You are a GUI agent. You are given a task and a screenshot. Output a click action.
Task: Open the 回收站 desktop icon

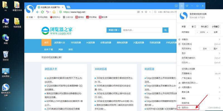click(6, 56)
